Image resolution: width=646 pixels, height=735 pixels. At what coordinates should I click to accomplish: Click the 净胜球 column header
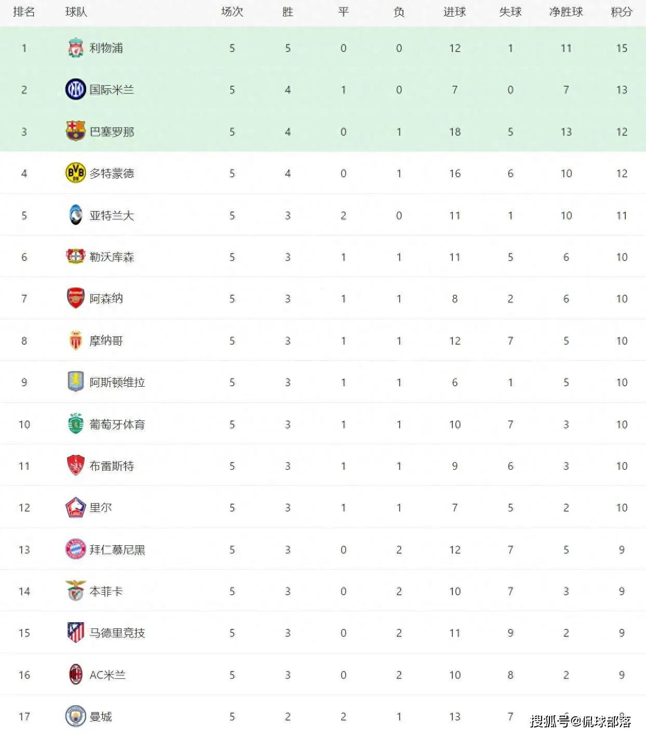[566, 12]
